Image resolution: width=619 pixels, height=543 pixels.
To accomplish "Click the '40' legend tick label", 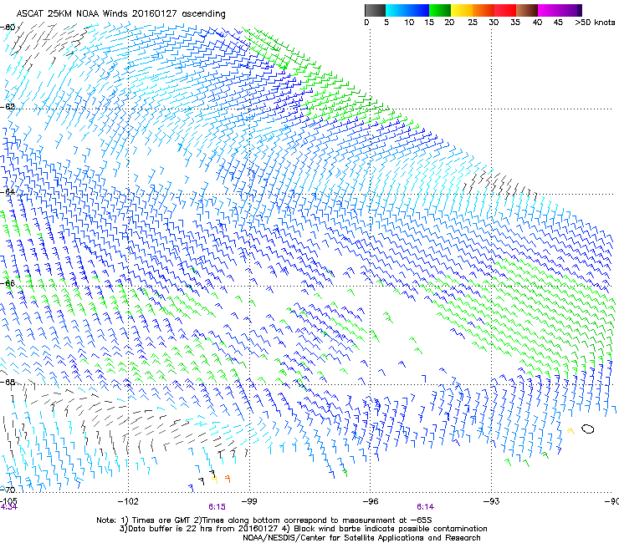I will click(537, 23).
